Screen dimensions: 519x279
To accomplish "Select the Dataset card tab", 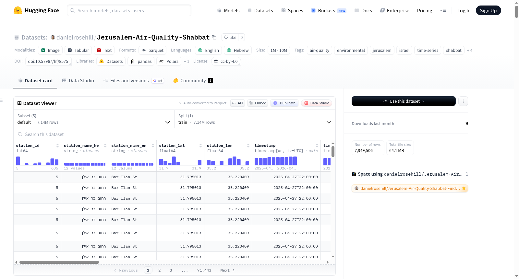I will (35, 80).
